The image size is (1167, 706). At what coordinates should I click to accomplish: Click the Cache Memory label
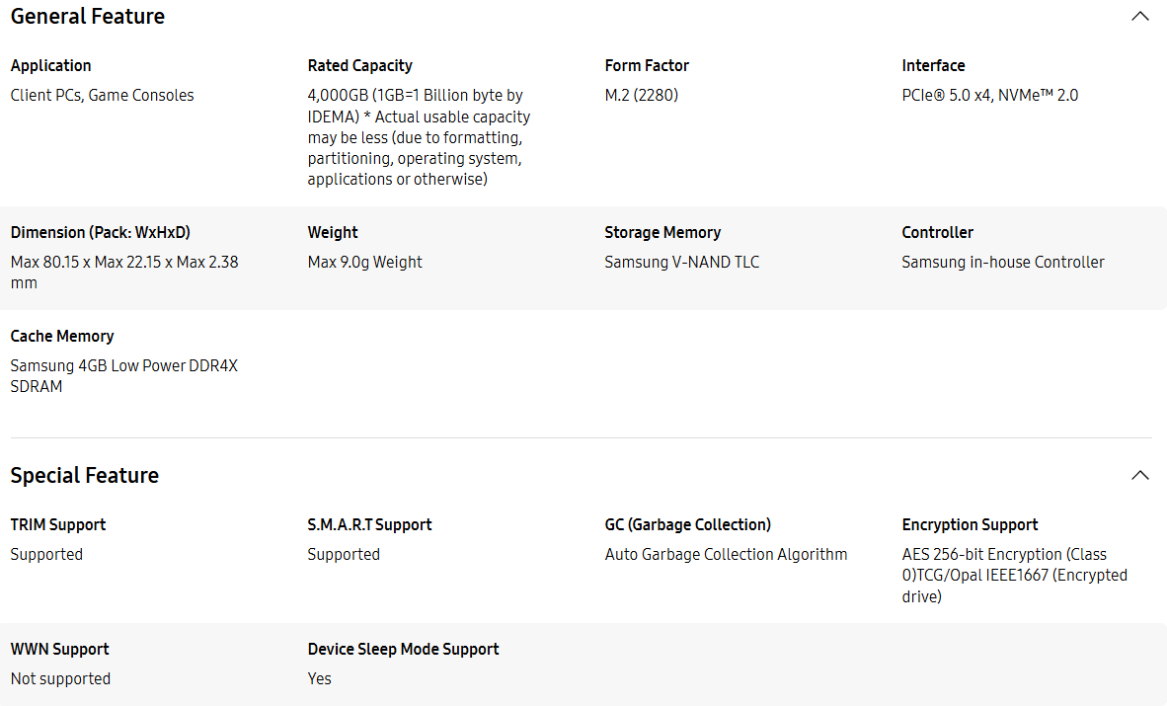point(62,336)
